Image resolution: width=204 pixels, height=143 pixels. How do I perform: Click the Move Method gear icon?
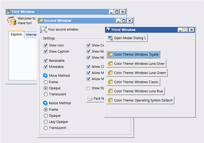(45, 76)
